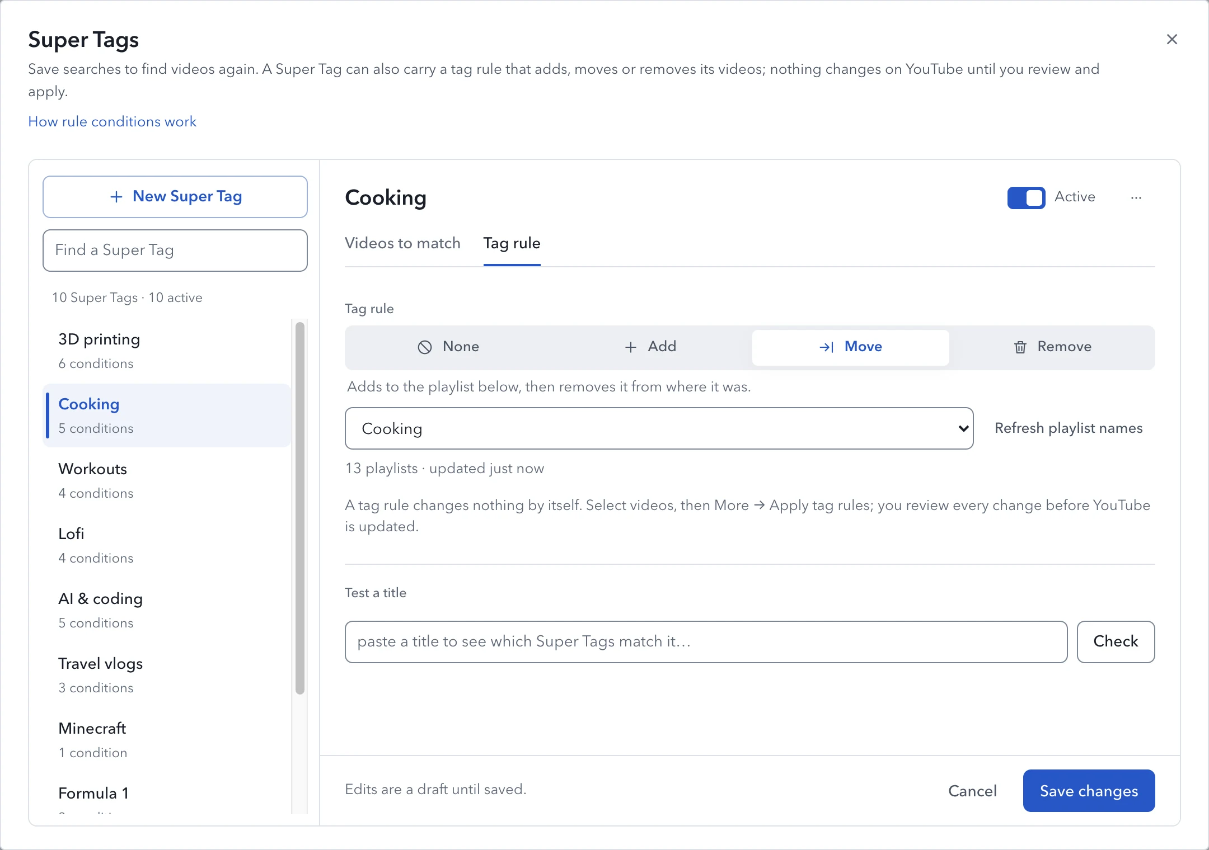This screenshot has height=850, width=1209.
Task: Select the Formula 1 Super Tag
Action: click(x=167, y=794)
